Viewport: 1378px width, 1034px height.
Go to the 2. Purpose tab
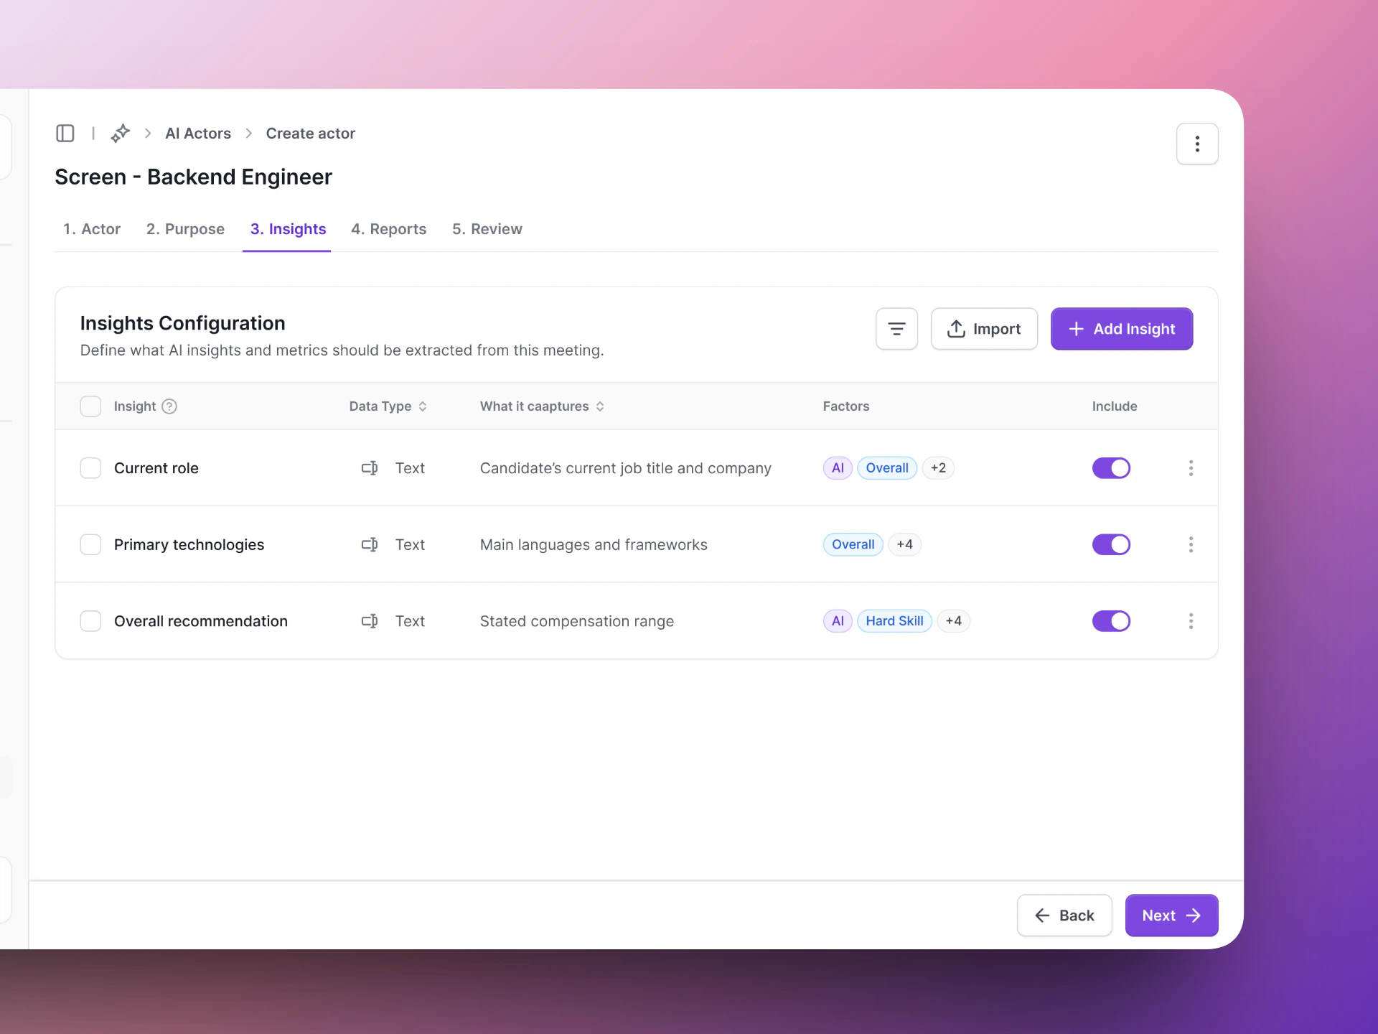[185, 229]
